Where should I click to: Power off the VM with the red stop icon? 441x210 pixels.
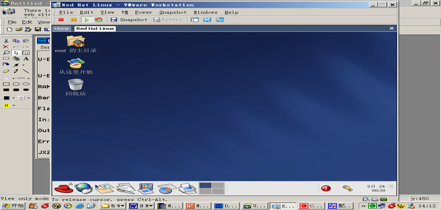tap(61, 19)
